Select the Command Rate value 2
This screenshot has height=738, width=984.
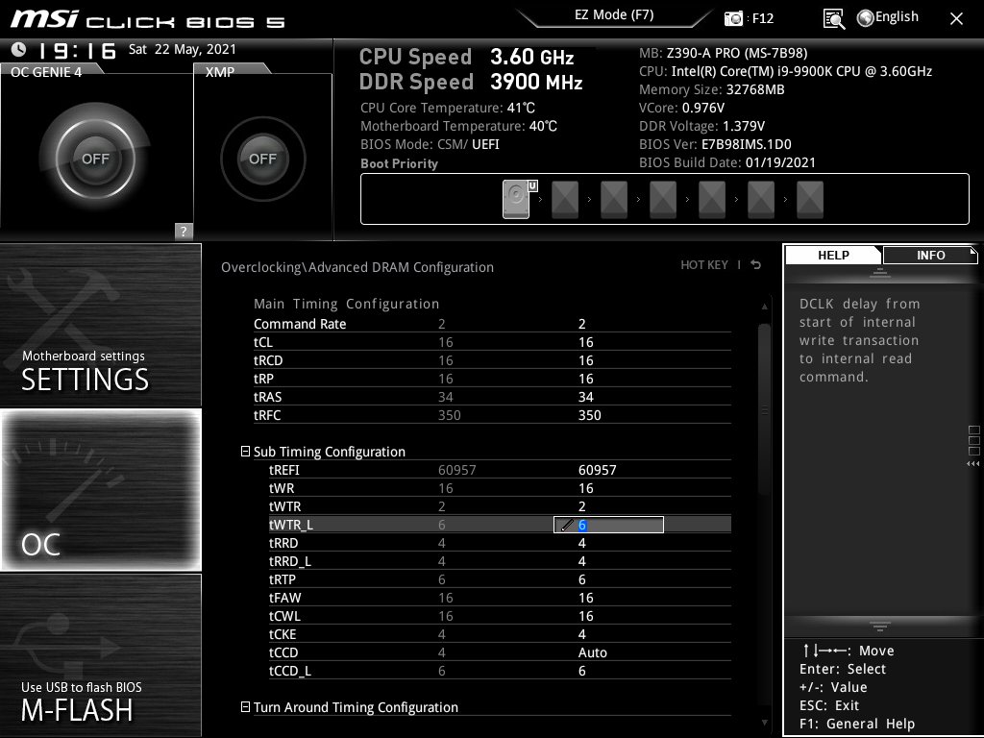coord(581,324)
